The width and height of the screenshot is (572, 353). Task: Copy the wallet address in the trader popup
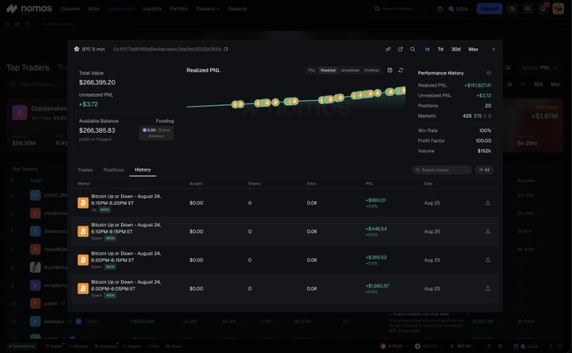[225, 50]
